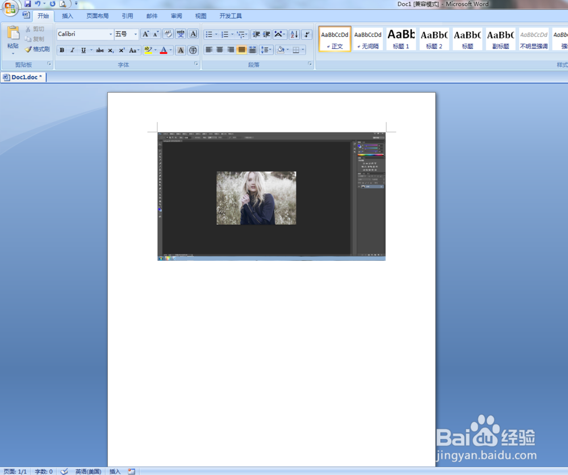Expand font color dropdown arrow
Screen dimensions: 568x475
[x=170, y=50]
